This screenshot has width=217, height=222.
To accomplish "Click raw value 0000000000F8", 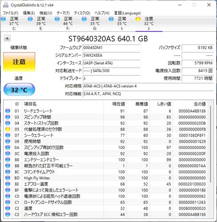I will tap(192, 129).
